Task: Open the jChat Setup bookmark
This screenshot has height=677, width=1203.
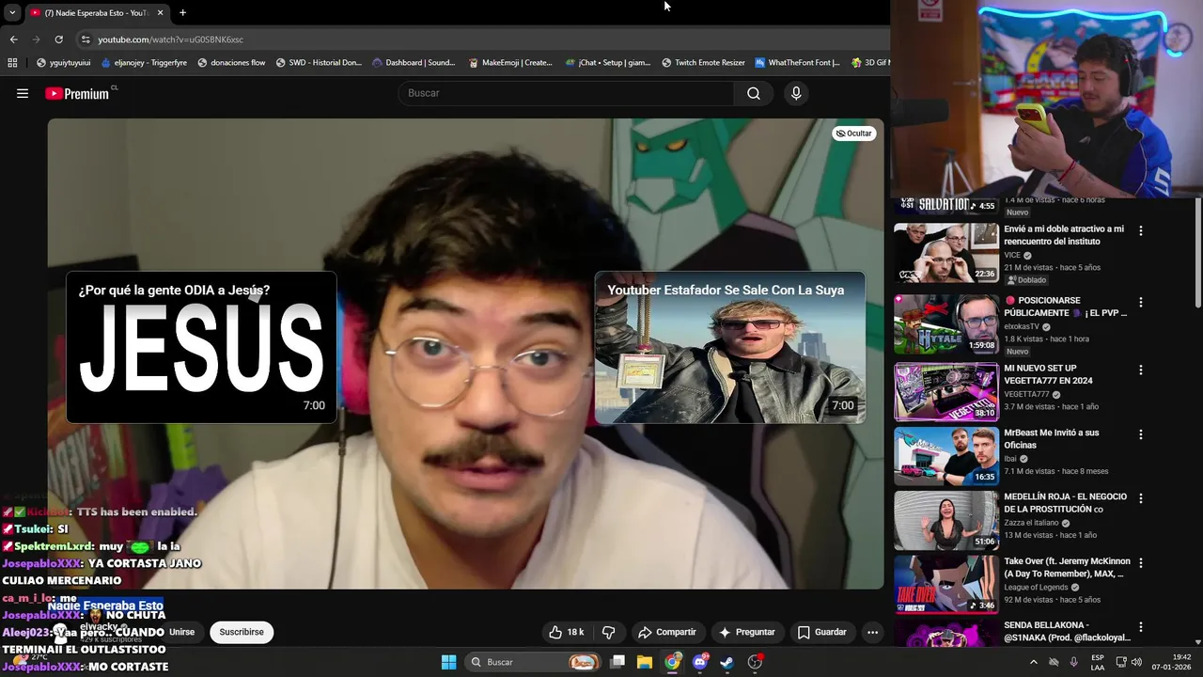Action: [607, 63]
